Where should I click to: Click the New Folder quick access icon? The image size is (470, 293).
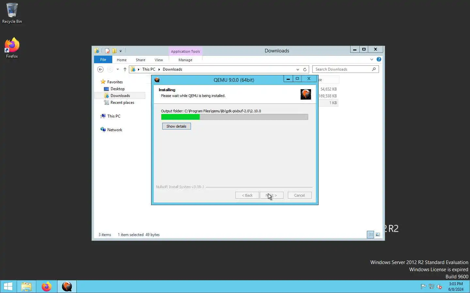[x=114, y=51]
